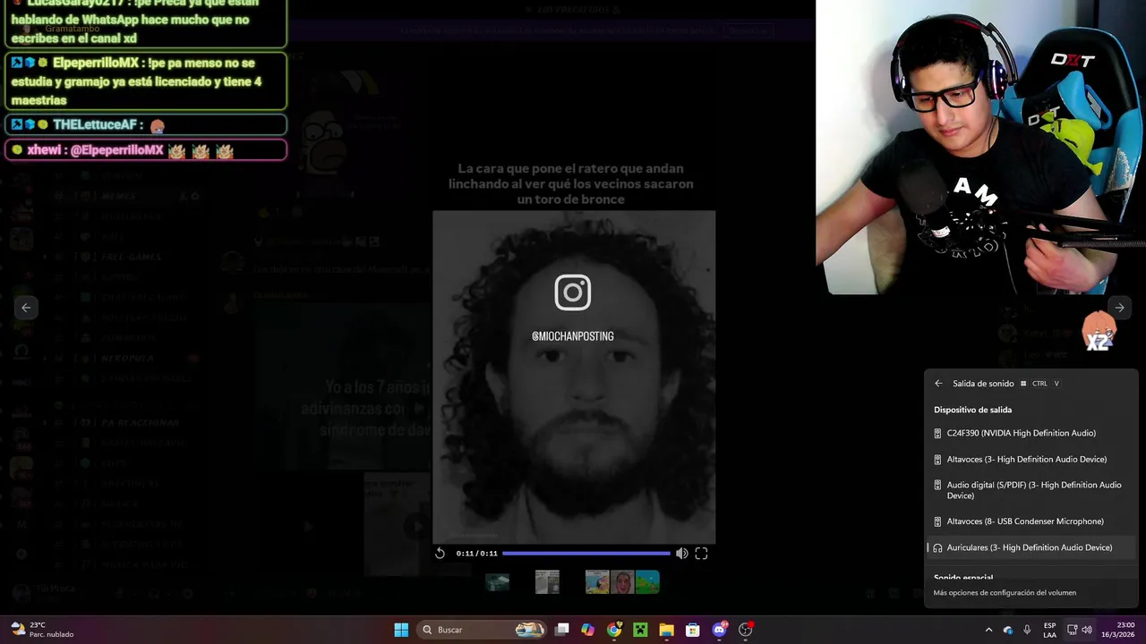Open the video in fullscreen mode

[701, 553]
